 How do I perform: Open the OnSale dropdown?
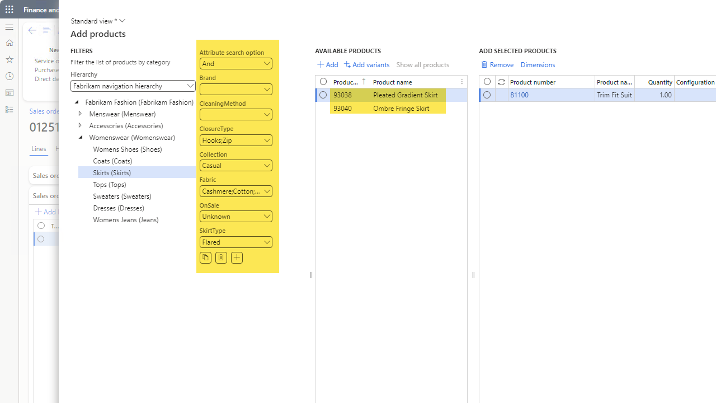coord(236,216)
